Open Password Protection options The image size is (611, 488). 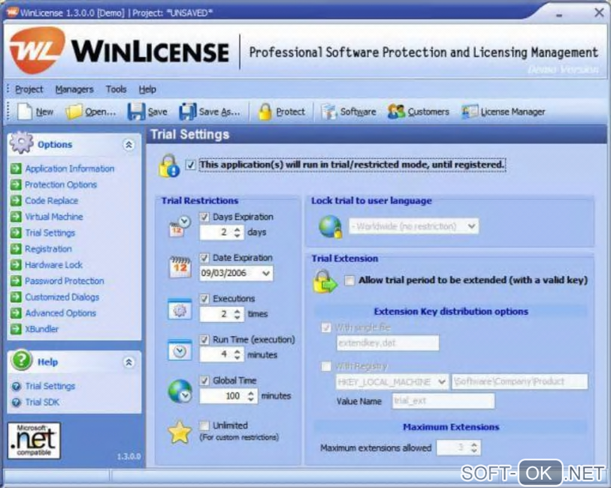tap(64, 281)
